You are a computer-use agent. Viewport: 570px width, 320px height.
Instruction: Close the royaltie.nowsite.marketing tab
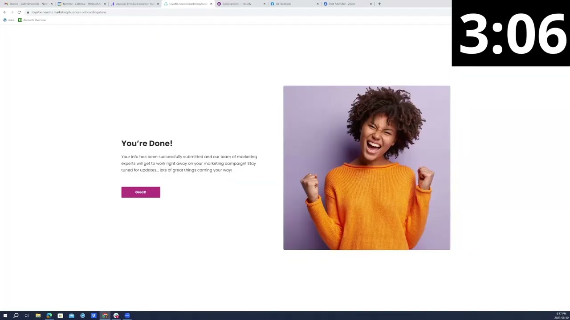[211, 4]
